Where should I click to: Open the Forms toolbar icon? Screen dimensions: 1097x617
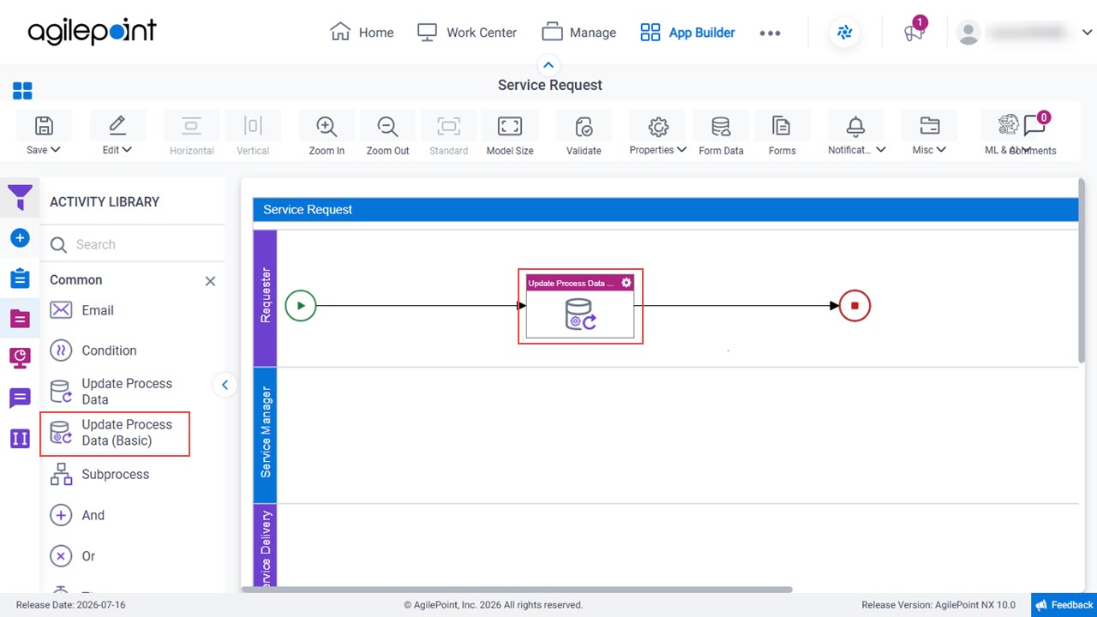(782, 126)
